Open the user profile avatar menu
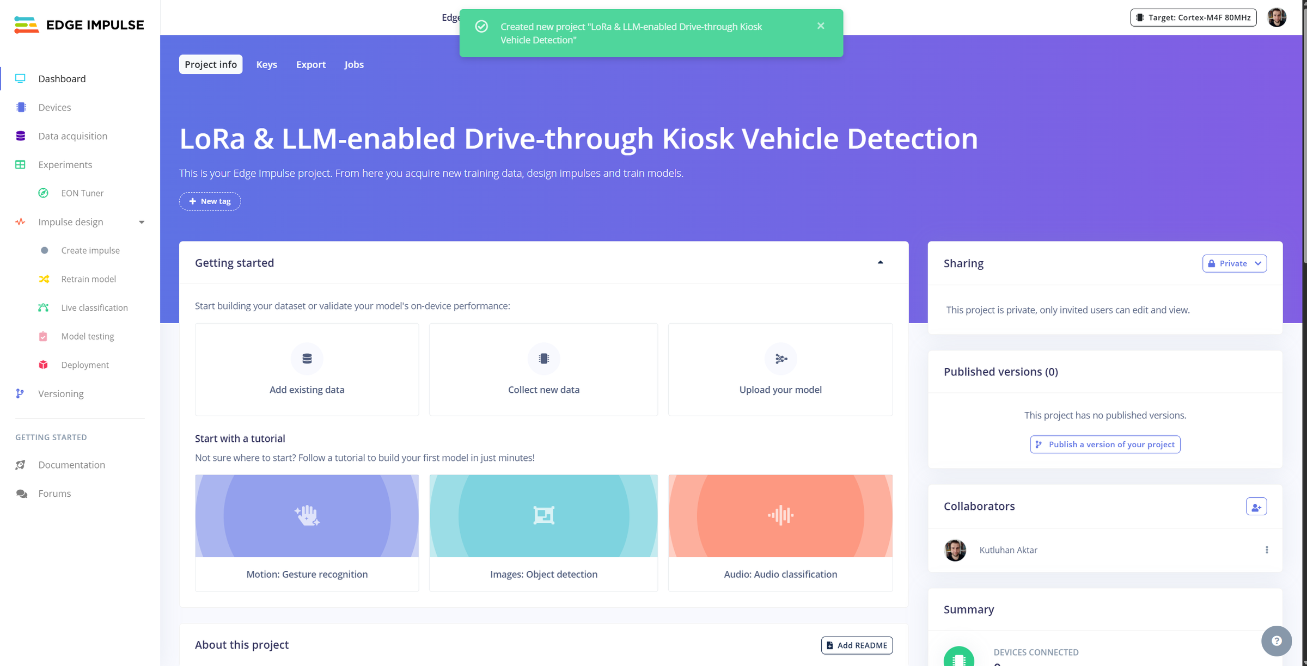Image resolution: width=1307 pixels, height=666 pixels. click(x=1277, y=17)
